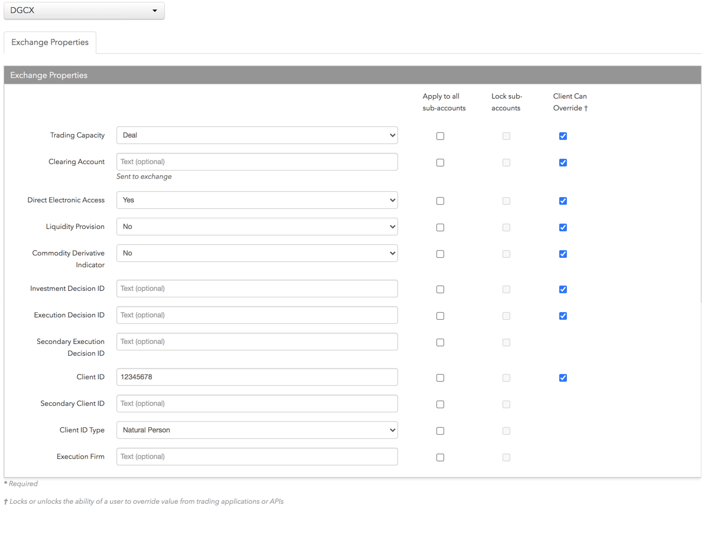Image resolution: width=704 pixels, height=544 pixels.
Task: Check Apply to all sub-accounts for Investment Decision ID
Action: tap(440, 289)
